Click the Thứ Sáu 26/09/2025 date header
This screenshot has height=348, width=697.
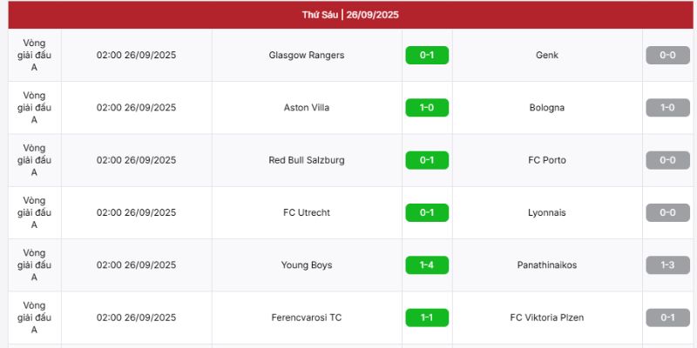tap(350, 15)
